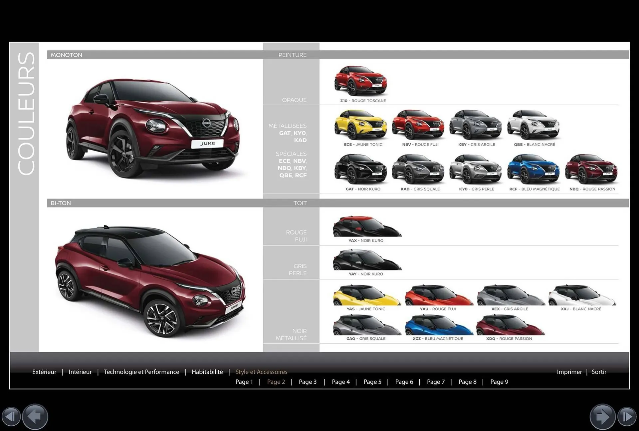Click Sortir to exit
This screenshot has height=431, width=639.
599,372
